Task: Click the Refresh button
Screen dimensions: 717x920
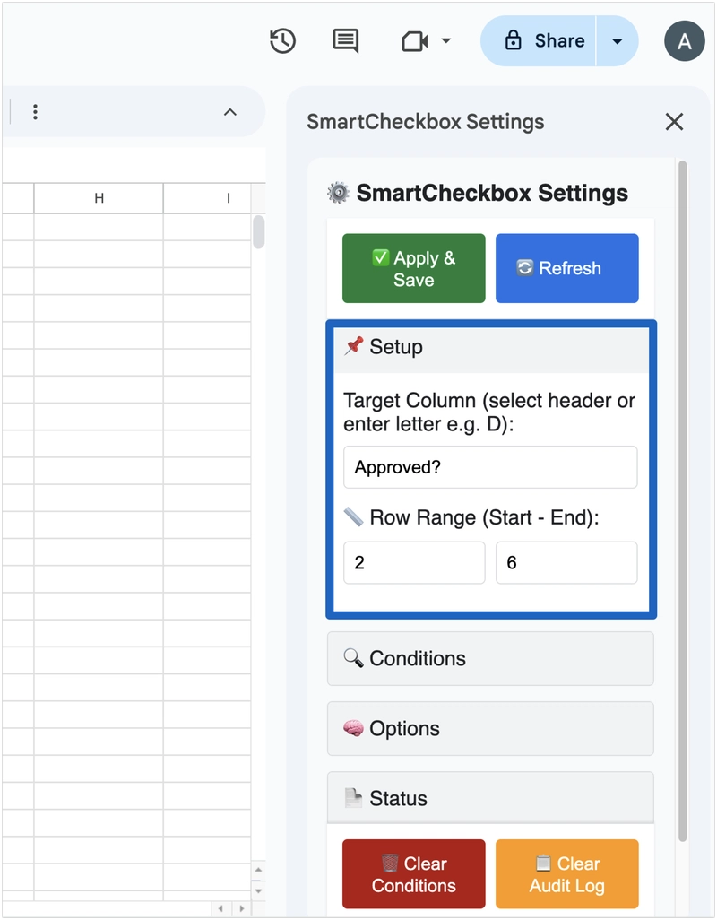Action: pos(567,268)
